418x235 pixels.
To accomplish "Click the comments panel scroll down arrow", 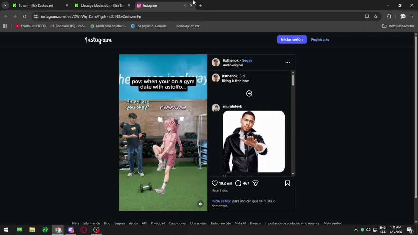I will click(293, 174).
